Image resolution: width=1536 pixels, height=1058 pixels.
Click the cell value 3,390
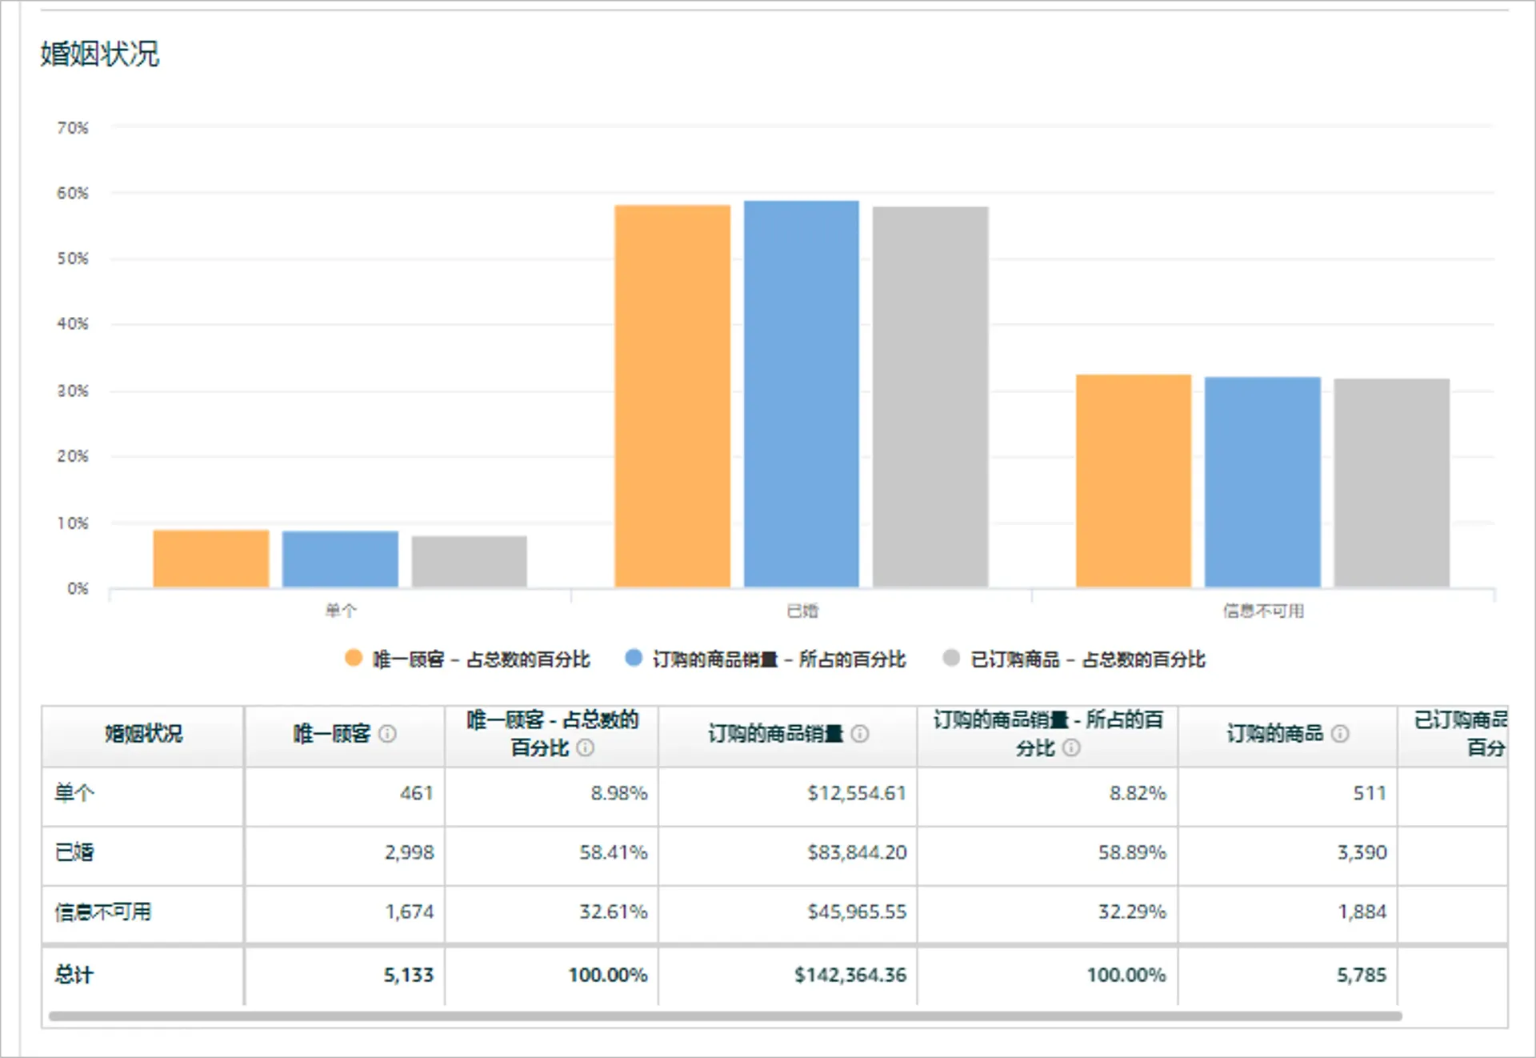tap(1362, 852)
